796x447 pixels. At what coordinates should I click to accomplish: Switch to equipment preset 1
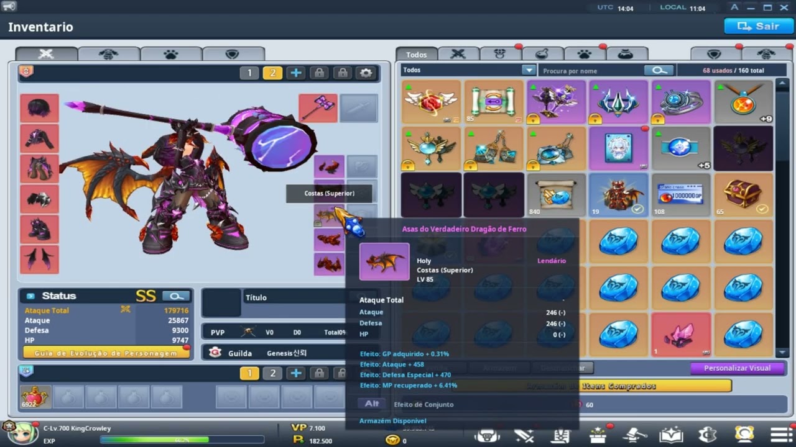(x=249, y=73)
